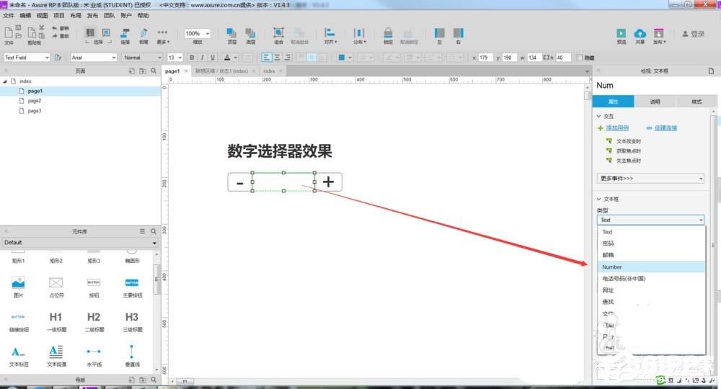Toggle bold text formatting
The width and height of the screenshot is (721, 389).
192,58
